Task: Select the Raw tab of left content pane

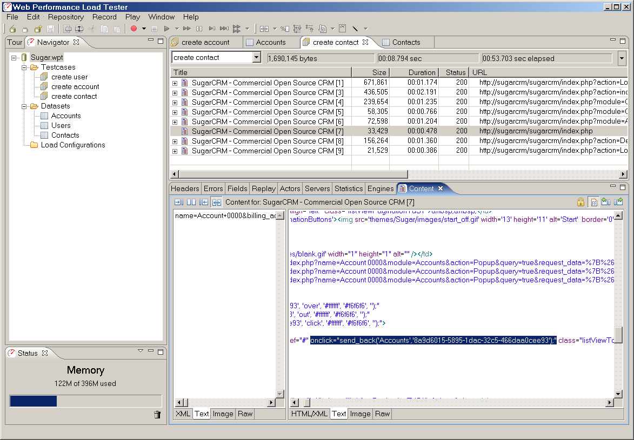Action: (245, 414)
